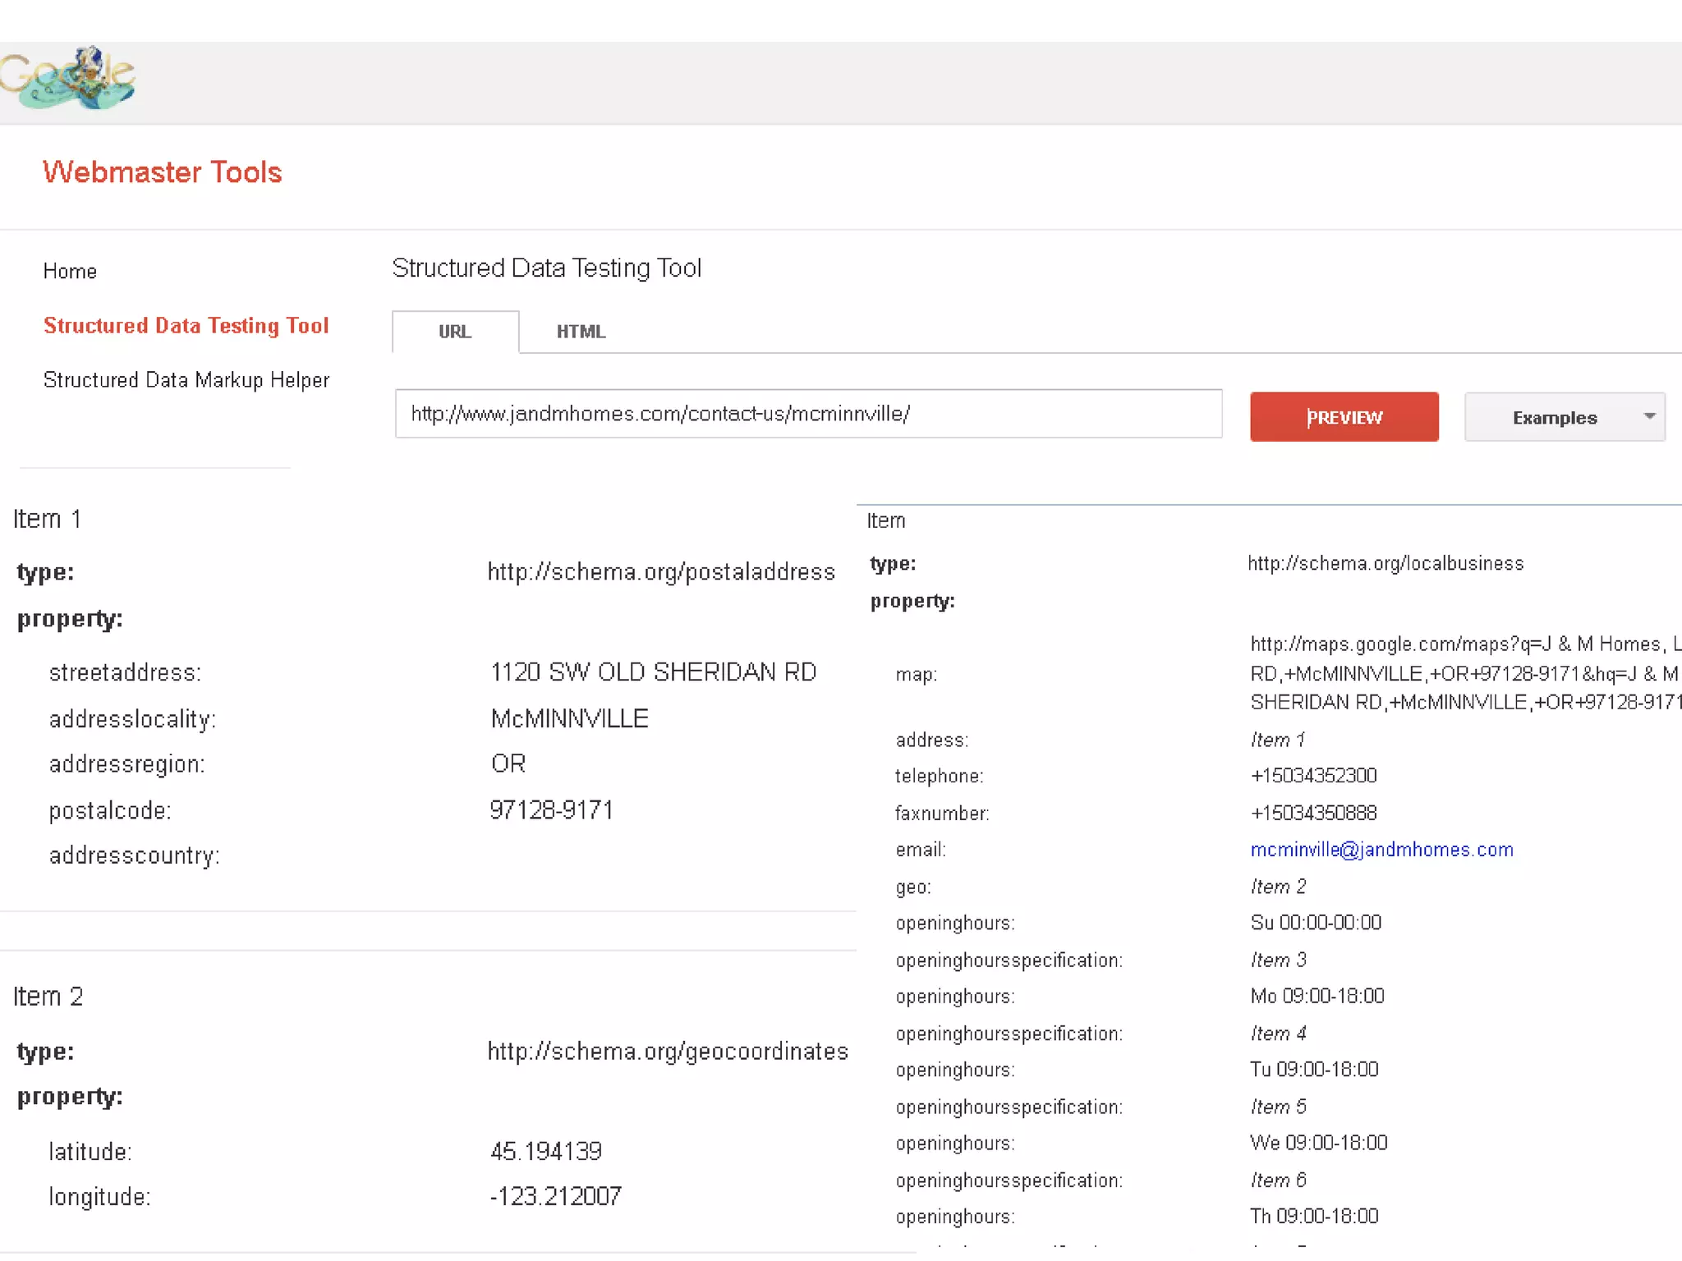Click the streetaddress property label
1682x1261 pixels.
pos(125,672)
